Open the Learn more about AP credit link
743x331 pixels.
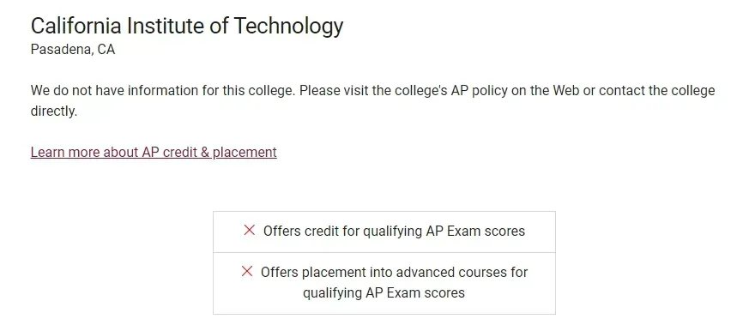pyautogui.click(x=154, y=152)
